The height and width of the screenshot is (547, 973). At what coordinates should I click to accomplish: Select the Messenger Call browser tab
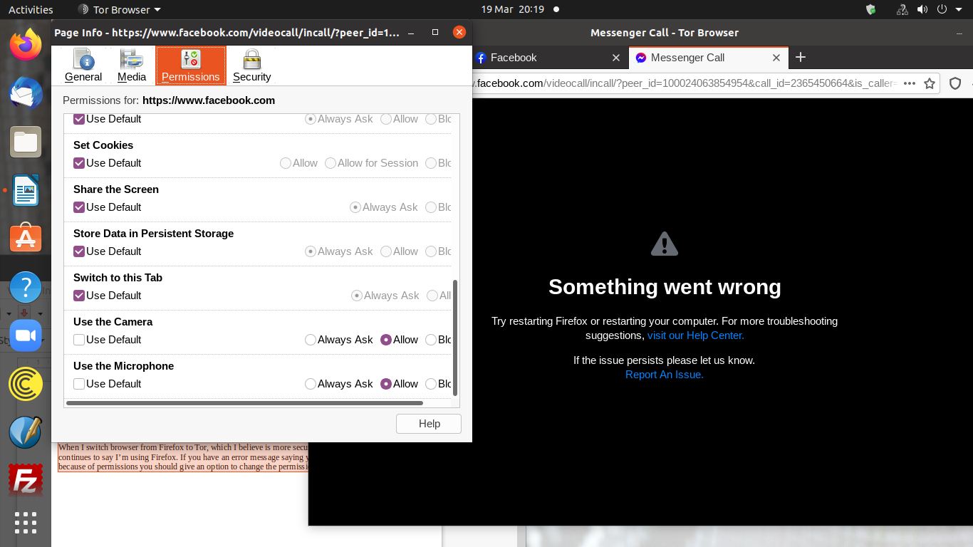[708, 58]
